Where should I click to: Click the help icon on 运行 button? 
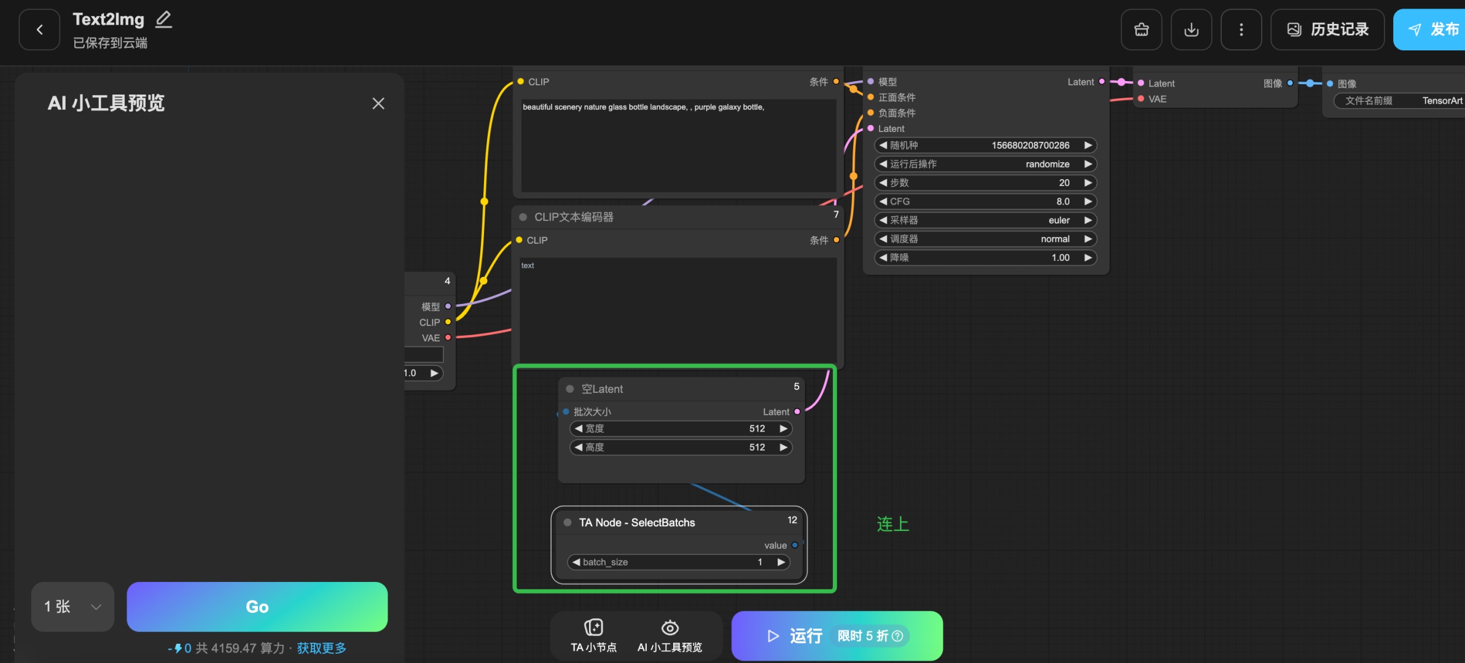[x=897, y=636]
